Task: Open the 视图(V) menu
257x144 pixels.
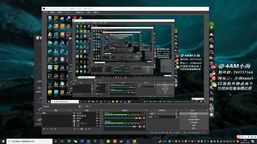Action: [x=60, y=12]
